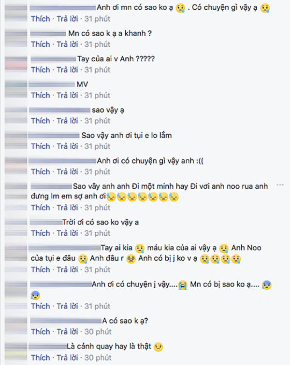Reply to the 'A có sao k ạ?' comment
This screenshot has height=365, width=290.
point(67,332)
